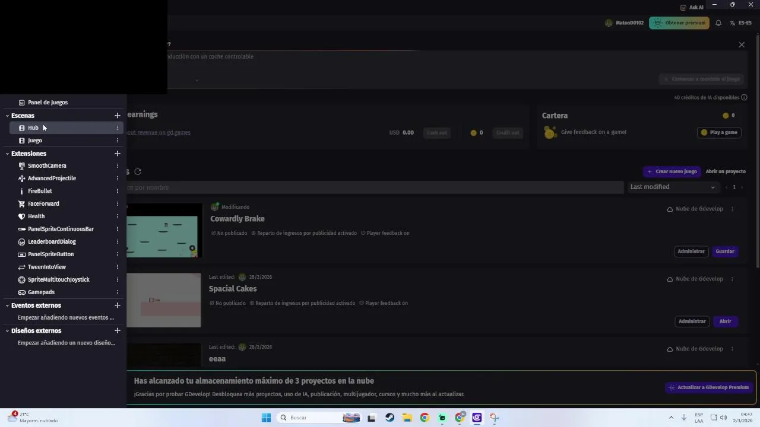Click the PanelSpriteButton extension icon
760x427 pixels.
pyautogui.click(x=22, y=254)
